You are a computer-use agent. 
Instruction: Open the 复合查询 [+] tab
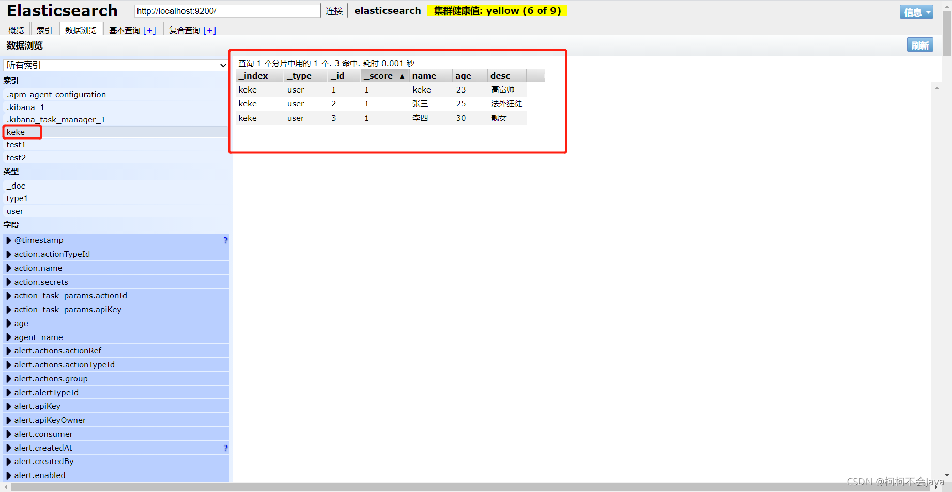point(192,30)
